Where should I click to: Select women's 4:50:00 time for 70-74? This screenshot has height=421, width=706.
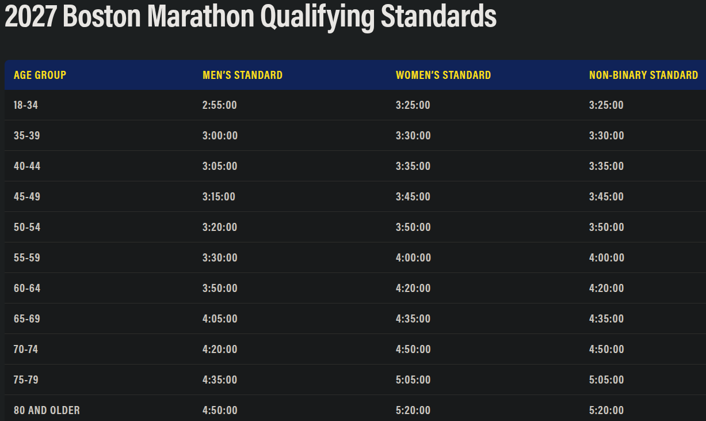click(413, 350)
